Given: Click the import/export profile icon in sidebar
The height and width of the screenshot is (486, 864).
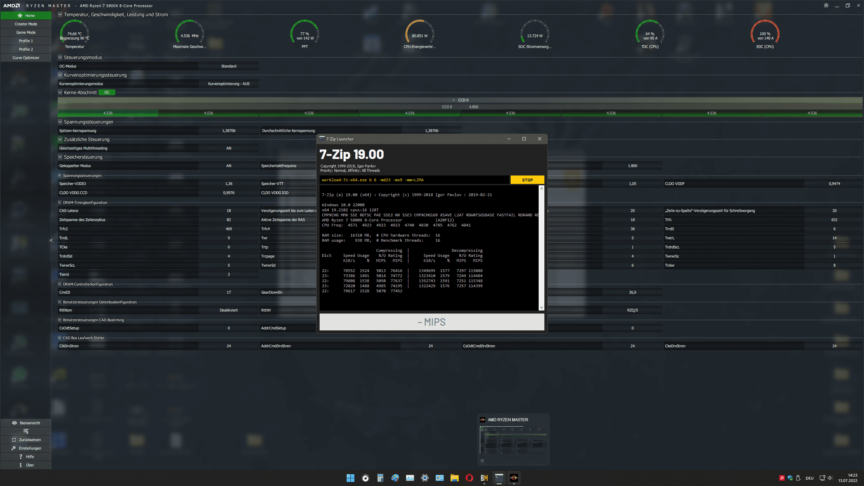Looking at the screenshot, I should [x=26, y=431].
